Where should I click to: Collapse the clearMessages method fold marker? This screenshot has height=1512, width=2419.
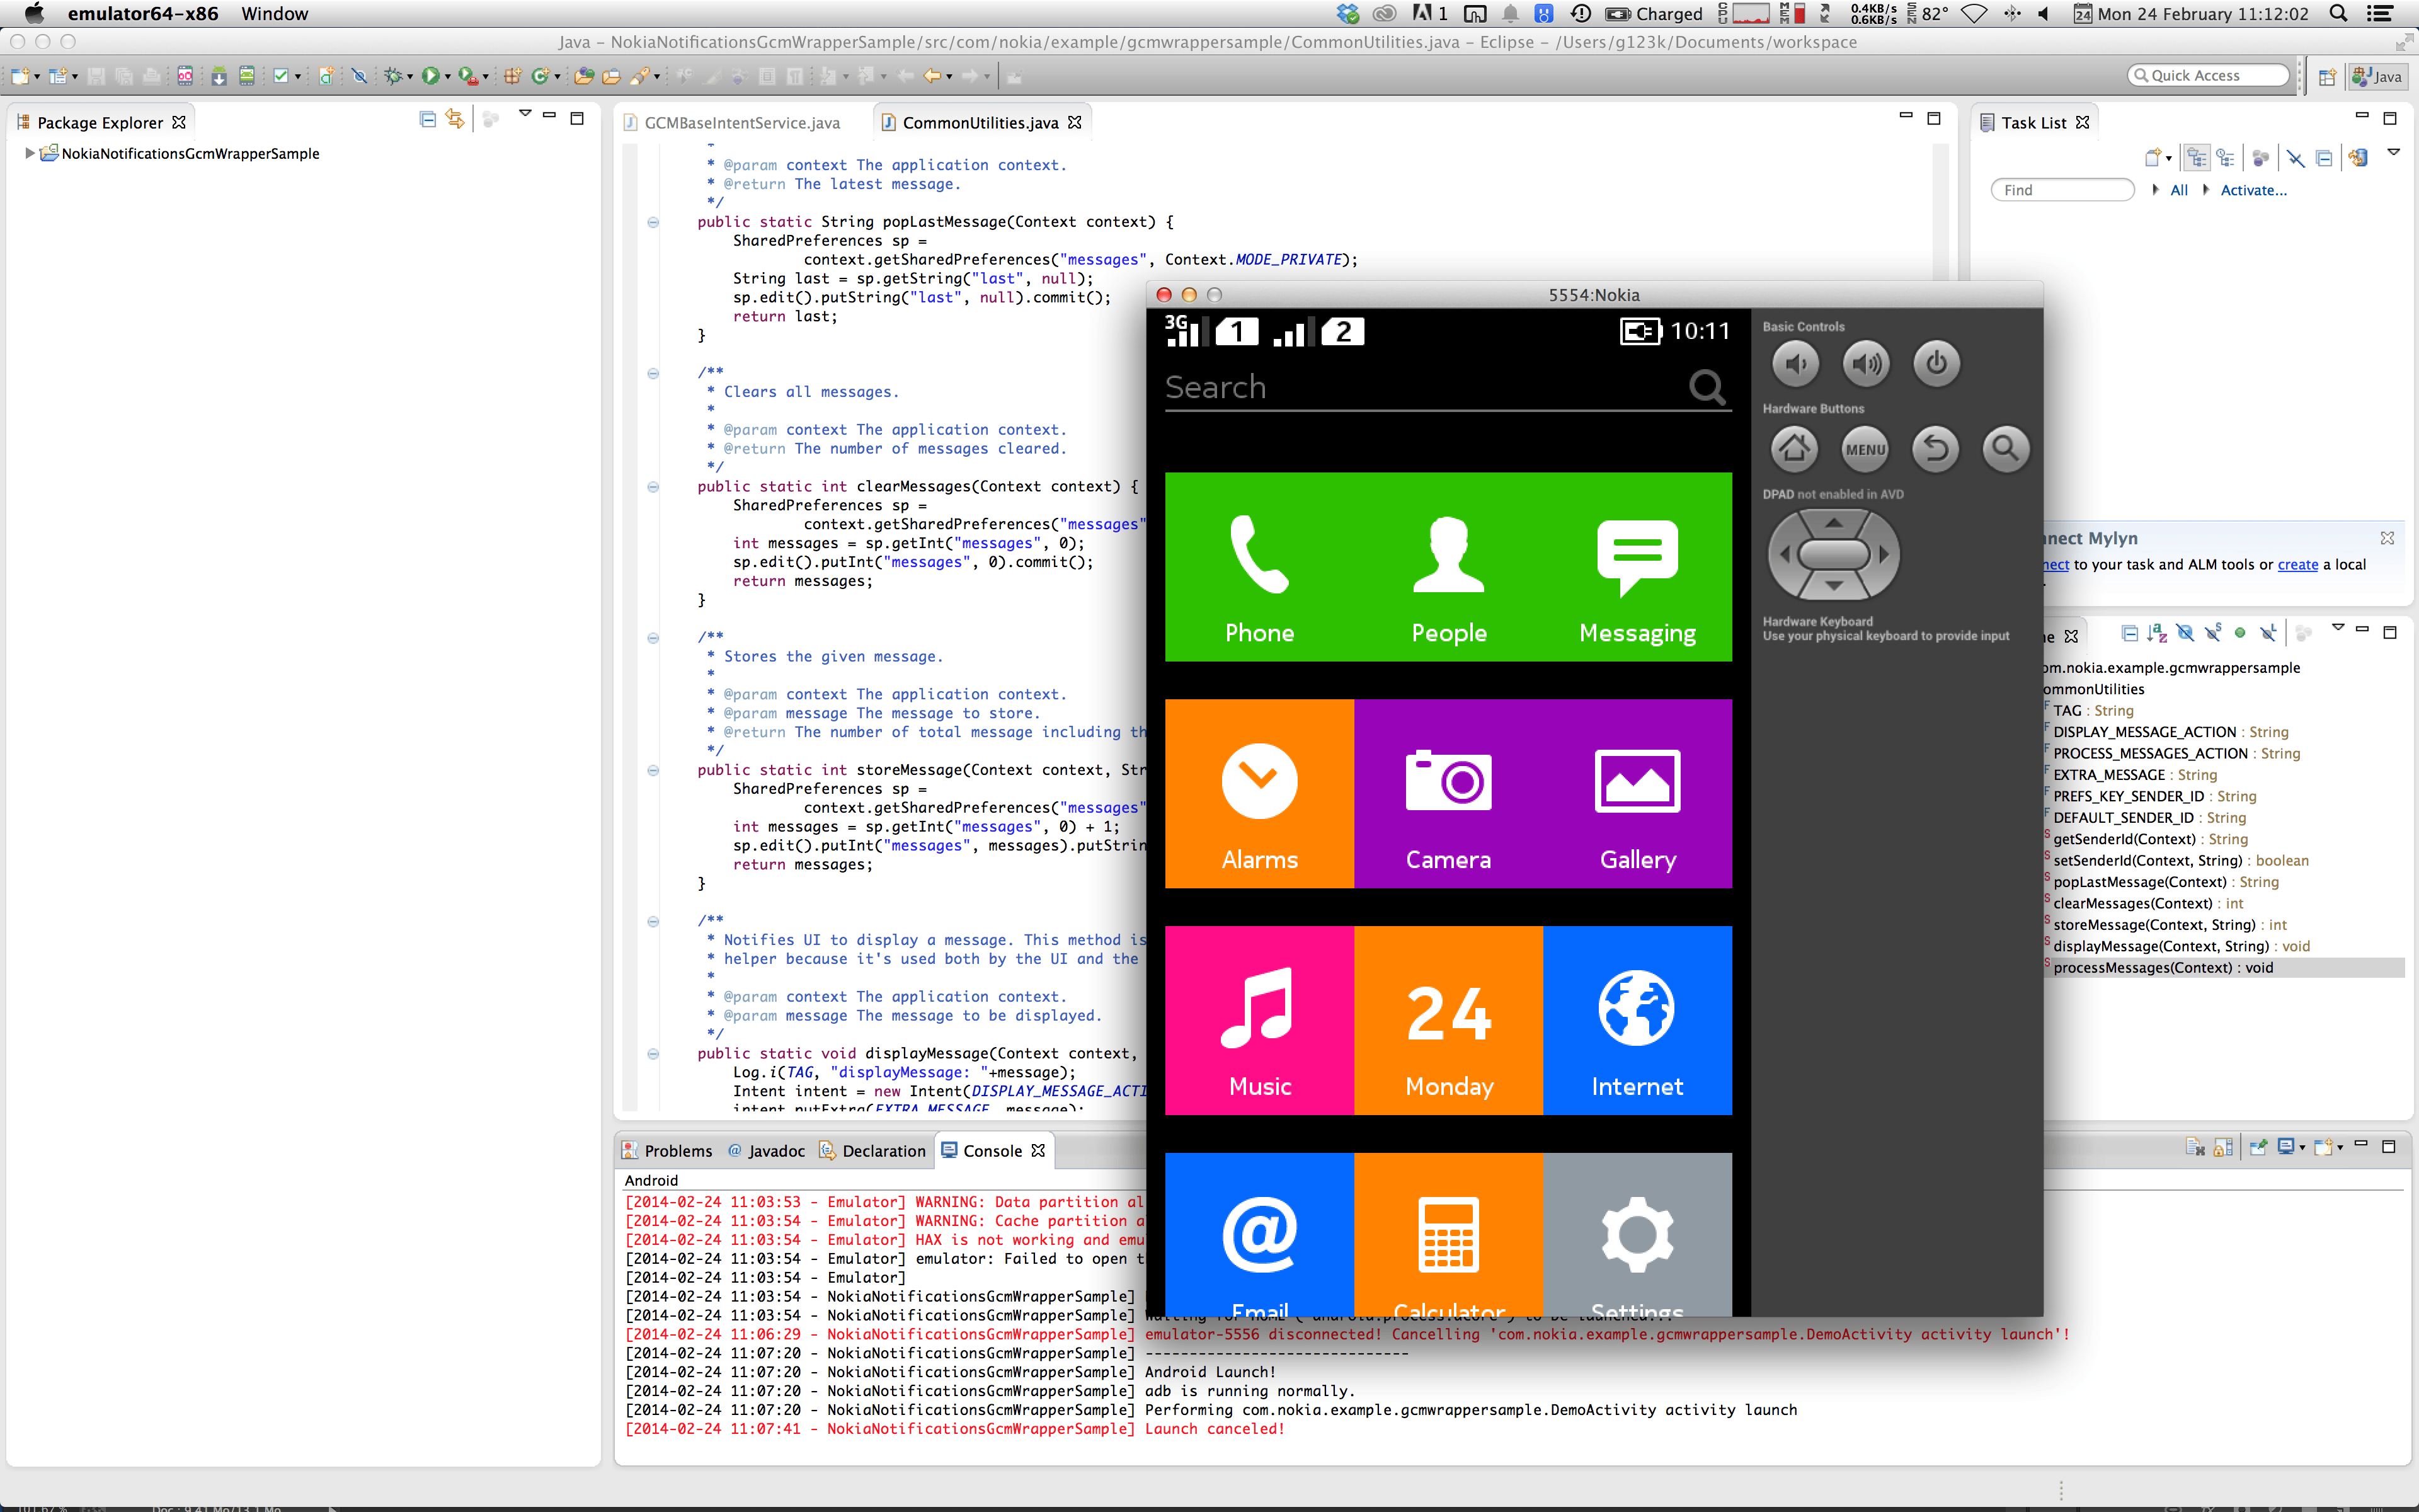(653, 487)
